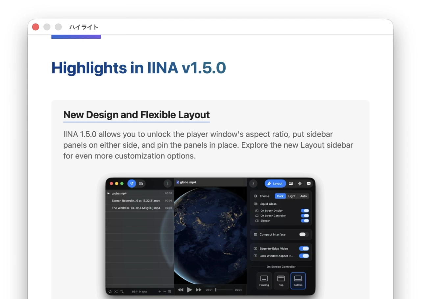Screen dimensions: 421x299
Task: Open the Layout tab in sidebar
Action: (275, 183)
